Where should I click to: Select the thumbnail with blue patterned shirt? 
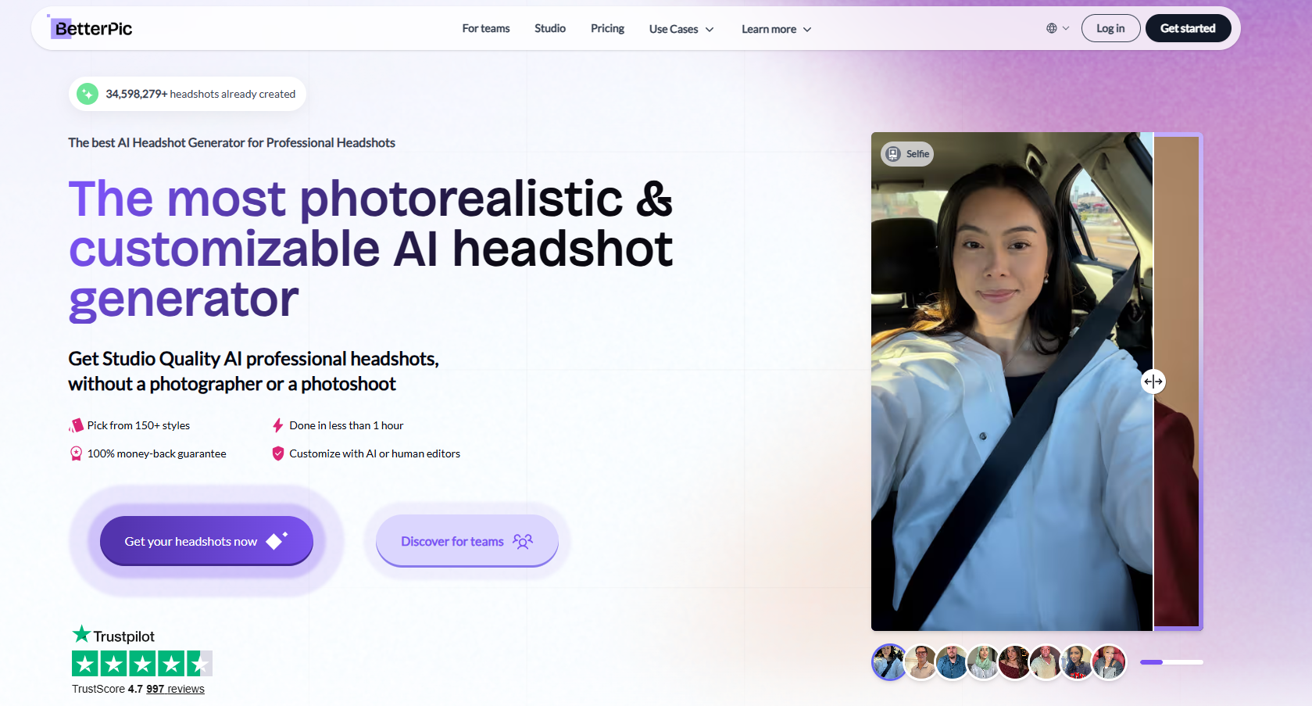click(x=952, y=662)
